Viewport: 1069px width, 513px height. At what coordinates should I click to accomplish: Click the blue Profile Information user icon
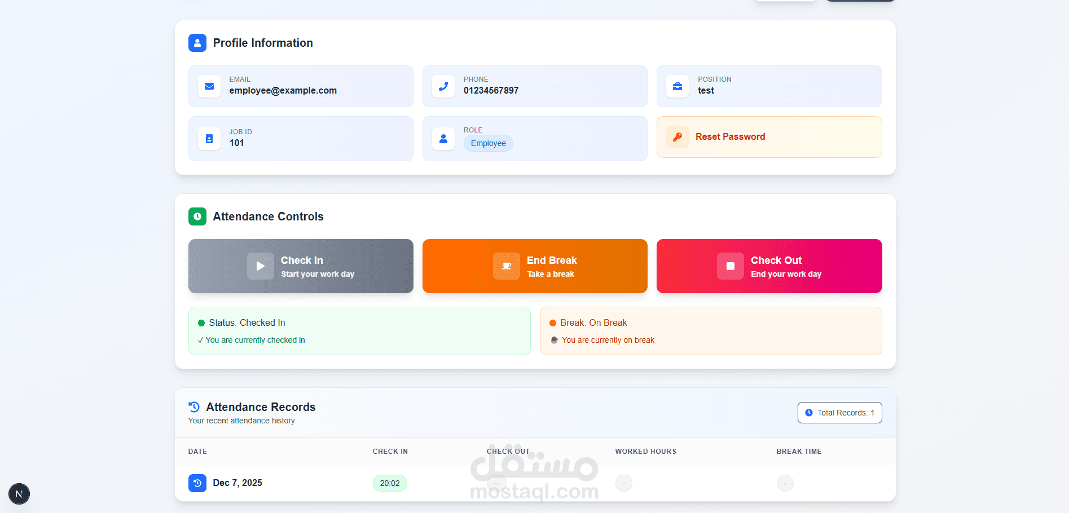click(197, 43)
